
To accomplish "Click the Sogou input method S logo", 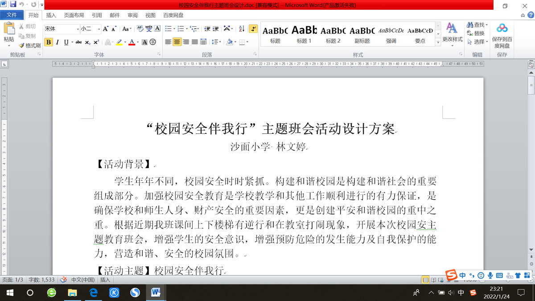I will (452, 276).
